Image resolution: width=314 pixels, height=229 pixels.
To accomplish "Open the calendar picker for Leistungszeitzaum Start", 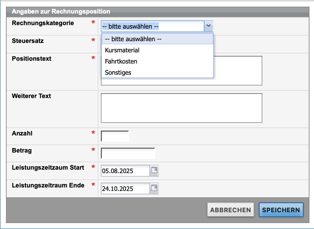I will pos(155,171).
